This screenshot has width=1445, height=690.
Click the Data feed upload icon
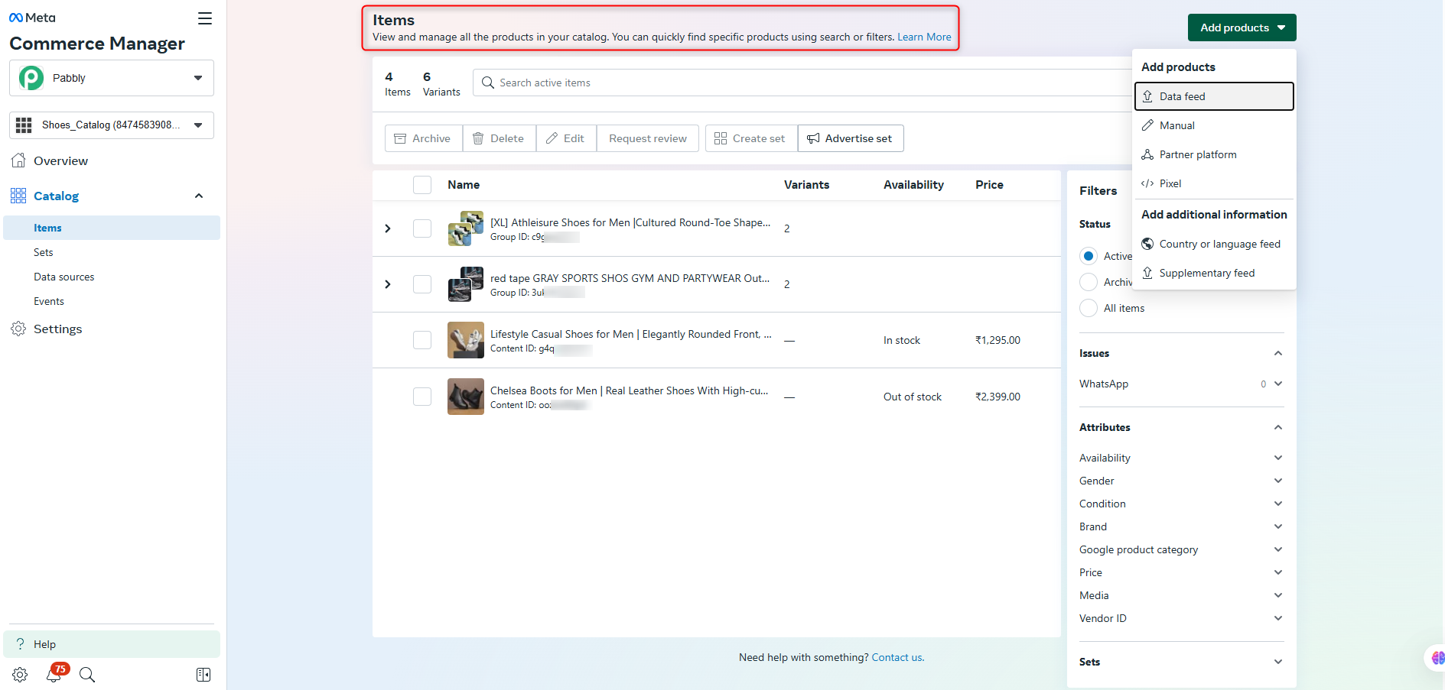click(x=1147, y=96)
